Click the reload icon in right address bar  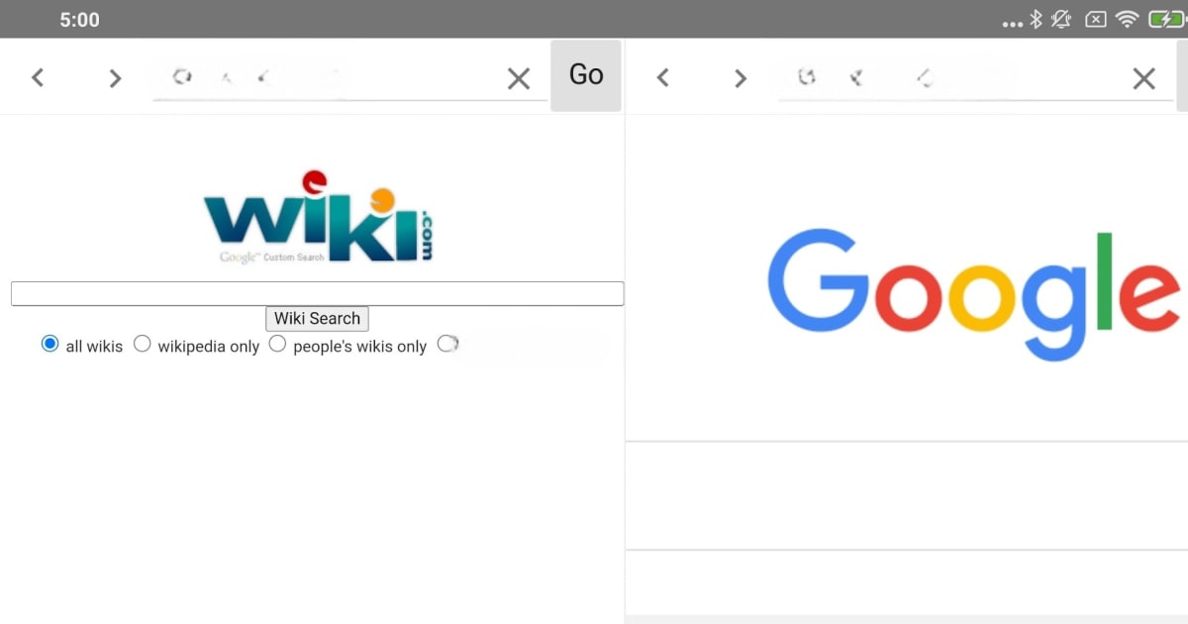pyautogui.click(x=806, y=76)
